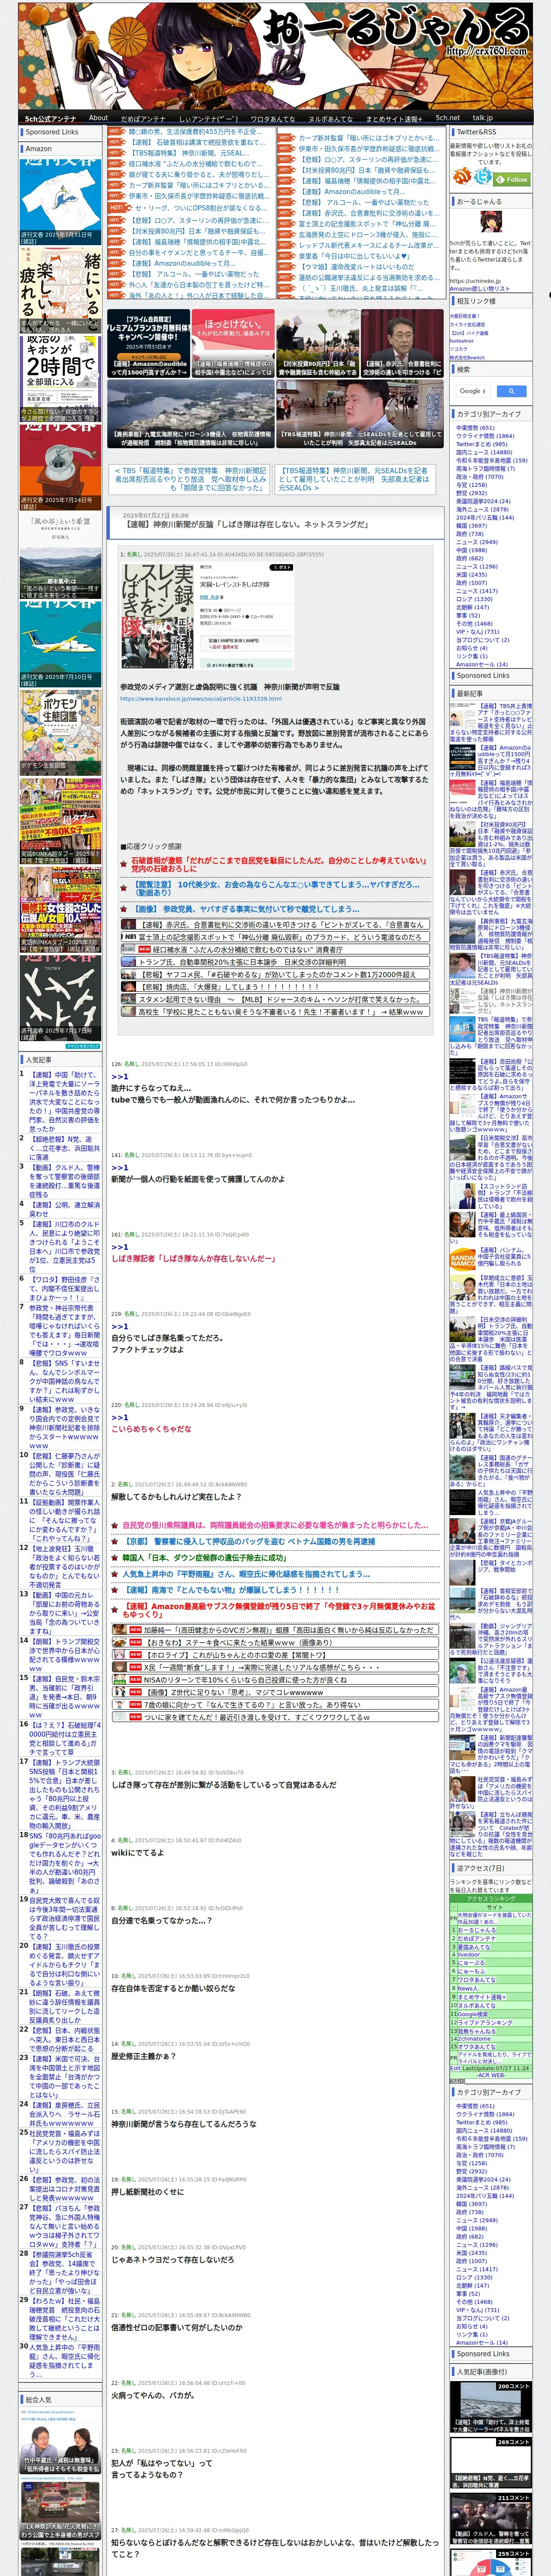Screen dimensions: 551x2576
Task: Go to だめぽアンテナ in the top navigation
Action: (x=143, y=118)
